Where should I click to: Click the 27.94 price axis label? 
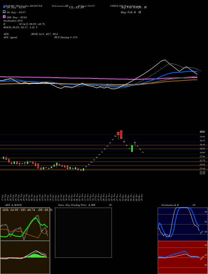tap(203, 157)
